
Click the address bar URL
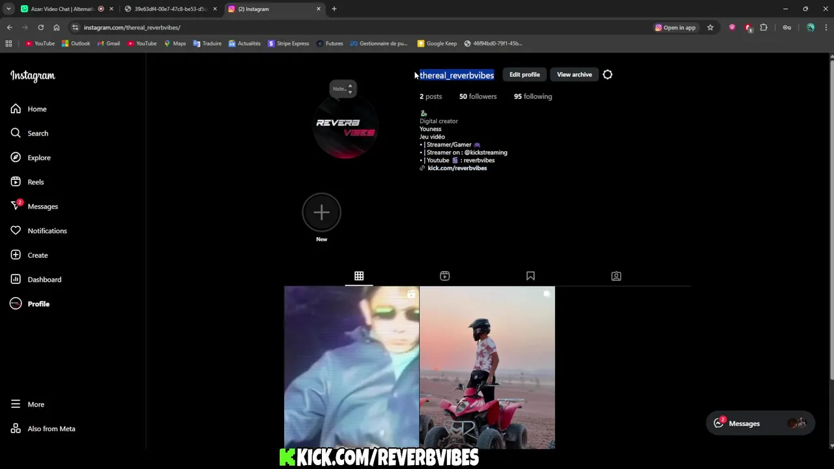[132, 27]
